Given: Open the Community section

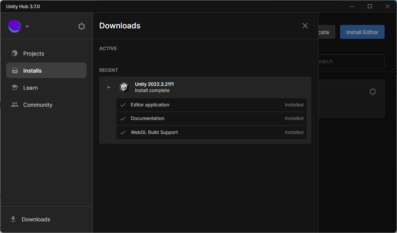Looking at the screenshot, I should [47, 105].
